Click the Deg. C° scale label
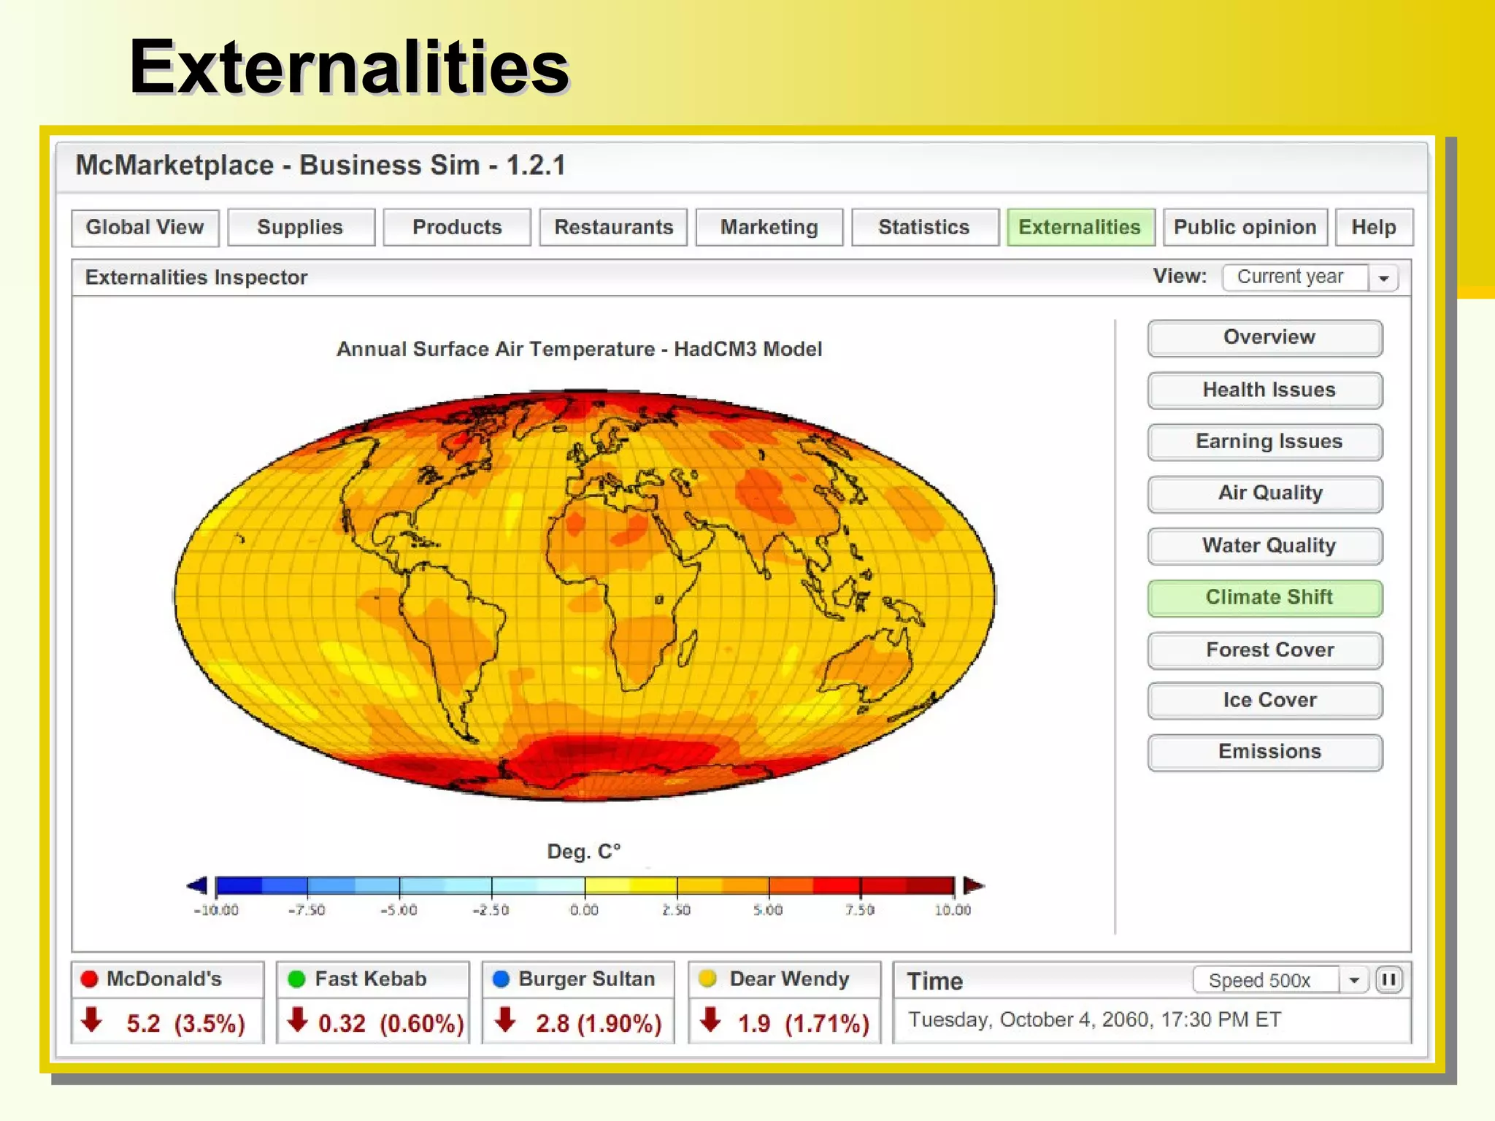Image resolution: width=1495 pixels, height=1121 pixels. [x=584, y=852]
